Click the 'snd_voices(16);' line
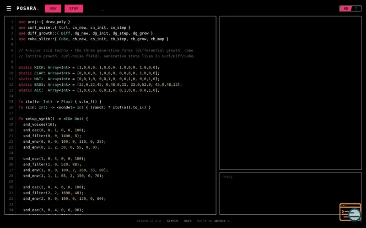Screen dimensions: 366x228 (40, 124)
